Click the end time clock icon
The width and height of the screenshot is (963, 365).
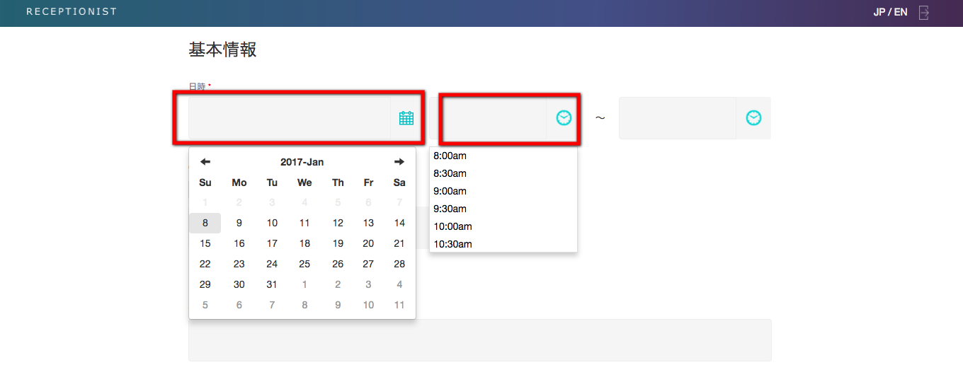[x=753, y=118]
